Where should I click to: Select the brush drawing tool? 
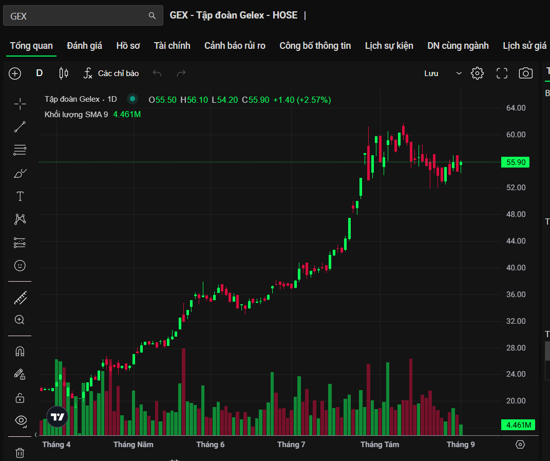(x=20, y=173)
